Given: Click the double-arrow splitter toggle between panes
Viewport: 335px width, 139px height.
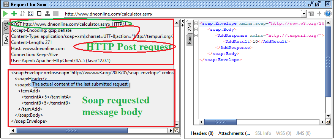Looking at the screenshot, I should [x=182, y=23].
